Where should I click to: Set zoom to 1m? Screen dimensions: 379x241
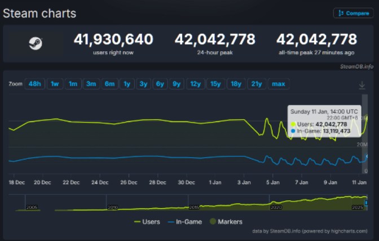point(73,84)
